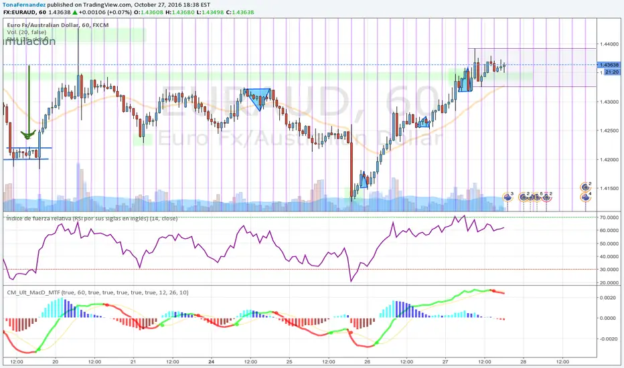Click date 20 on the time axis

(56, 361)
